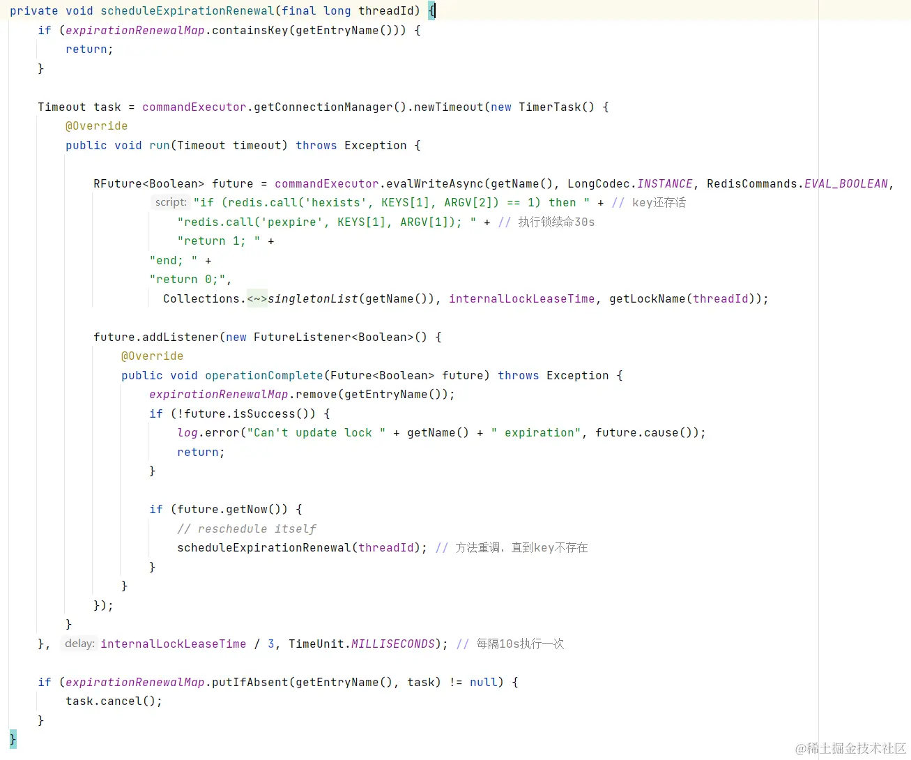Click the "return 1; " string
This screenshot has height=760, width=911.
pos(219,241)
